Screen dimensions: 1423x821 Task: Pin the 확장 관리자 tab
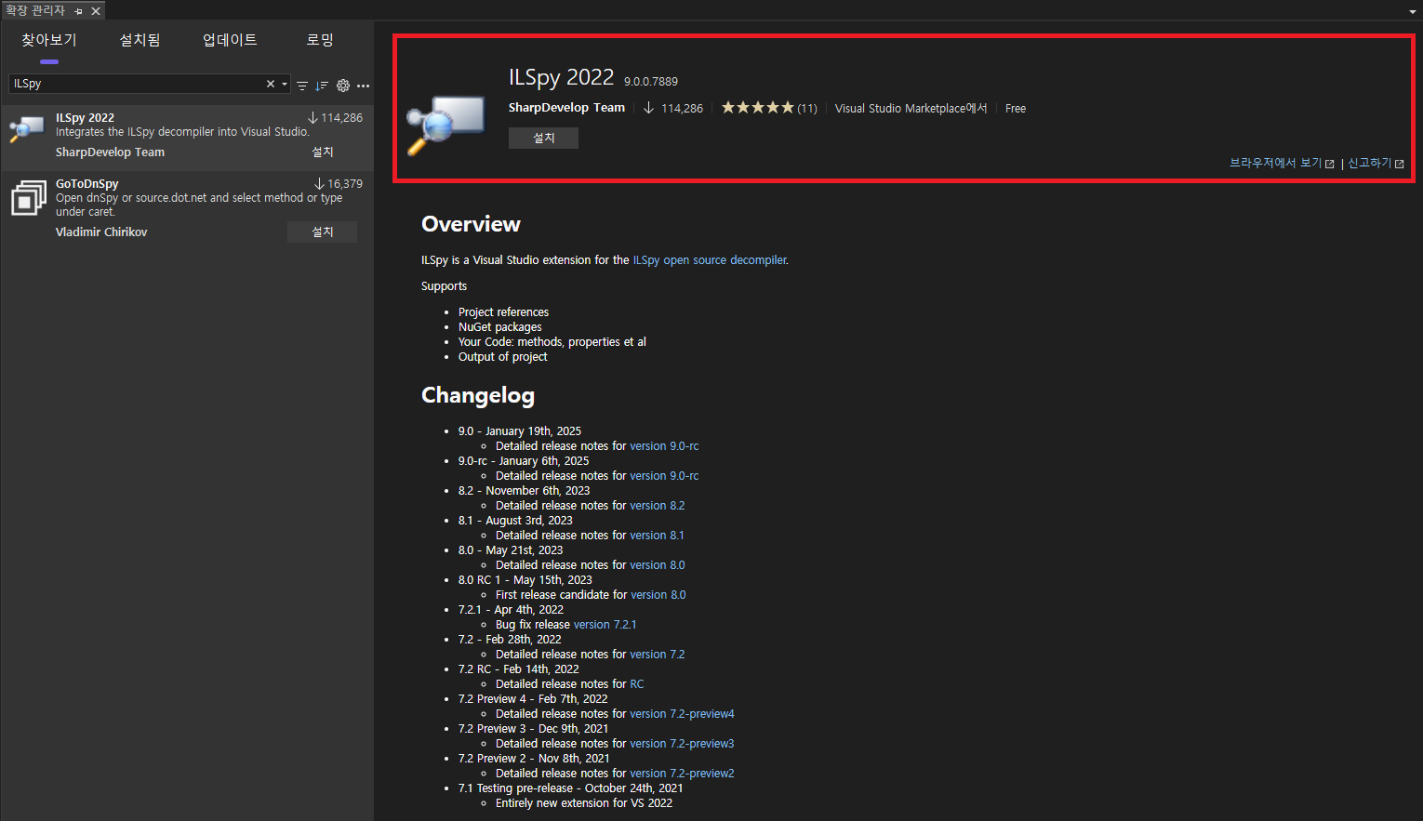79,11
